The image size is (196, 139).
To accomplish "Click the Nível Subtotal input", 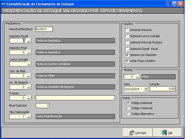I will (x=43, y=105).
